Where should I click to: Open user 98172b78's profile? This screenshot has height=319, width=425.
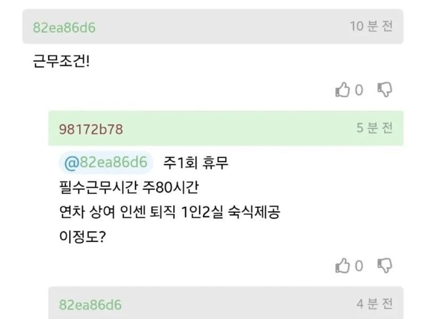coord(91,129)
